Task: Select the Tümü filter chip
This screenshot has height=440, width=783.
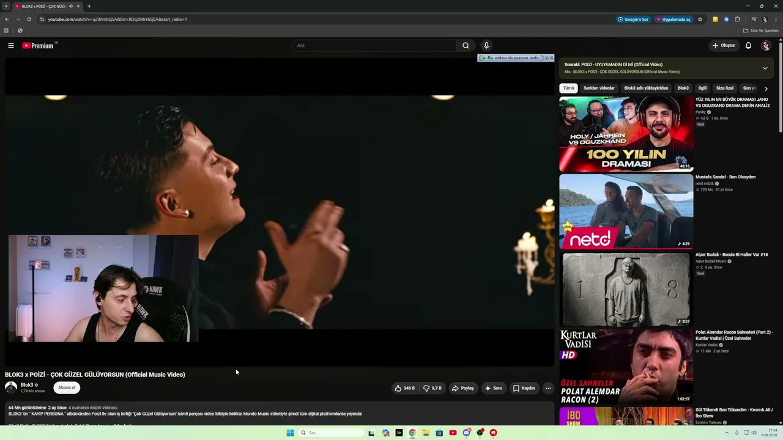Action: point(569,88)
